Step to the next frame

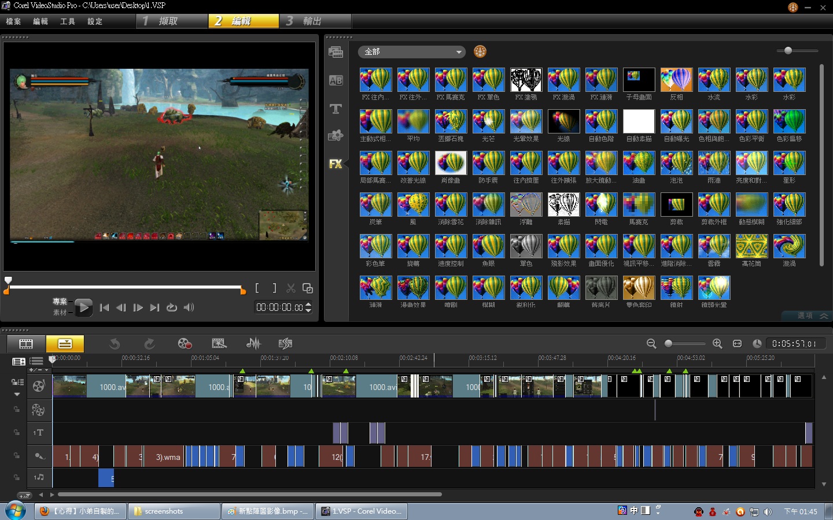click(x=138, y=307)
